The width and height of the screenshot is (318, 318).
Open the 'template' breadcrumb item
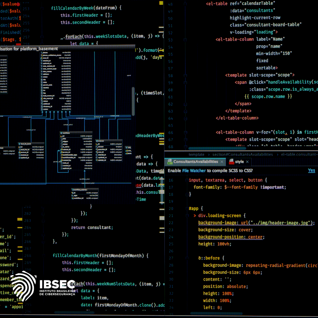coord(196,155)
